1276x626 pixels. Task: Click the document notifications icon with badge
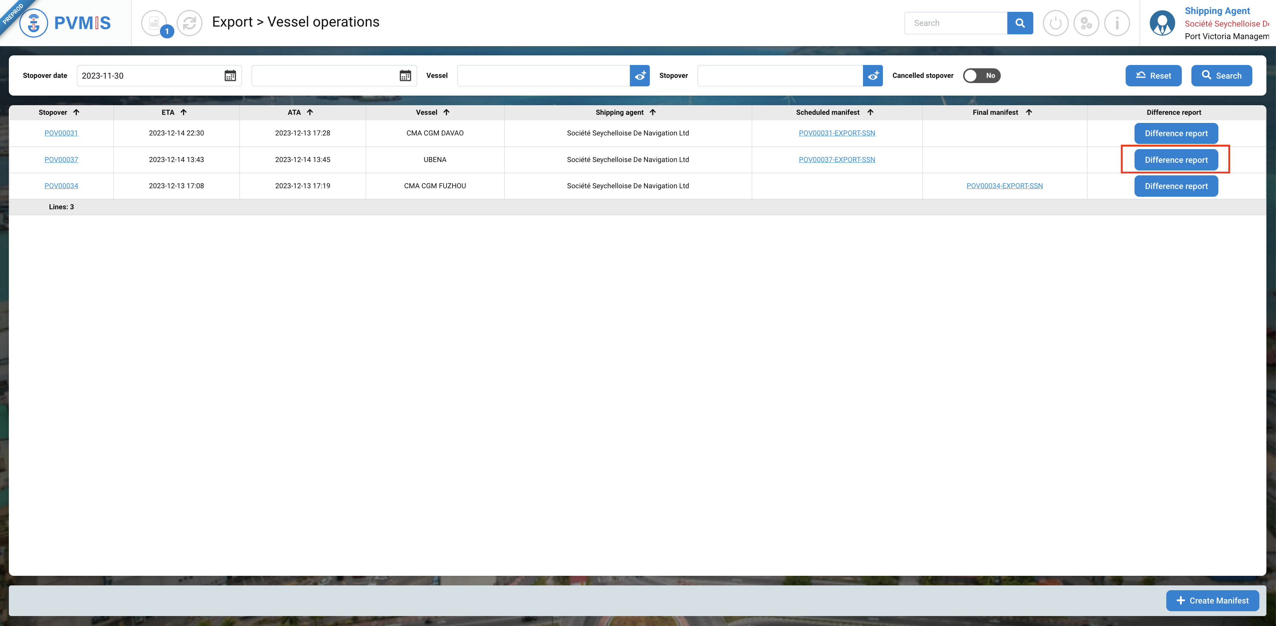[x=154, y=23]
